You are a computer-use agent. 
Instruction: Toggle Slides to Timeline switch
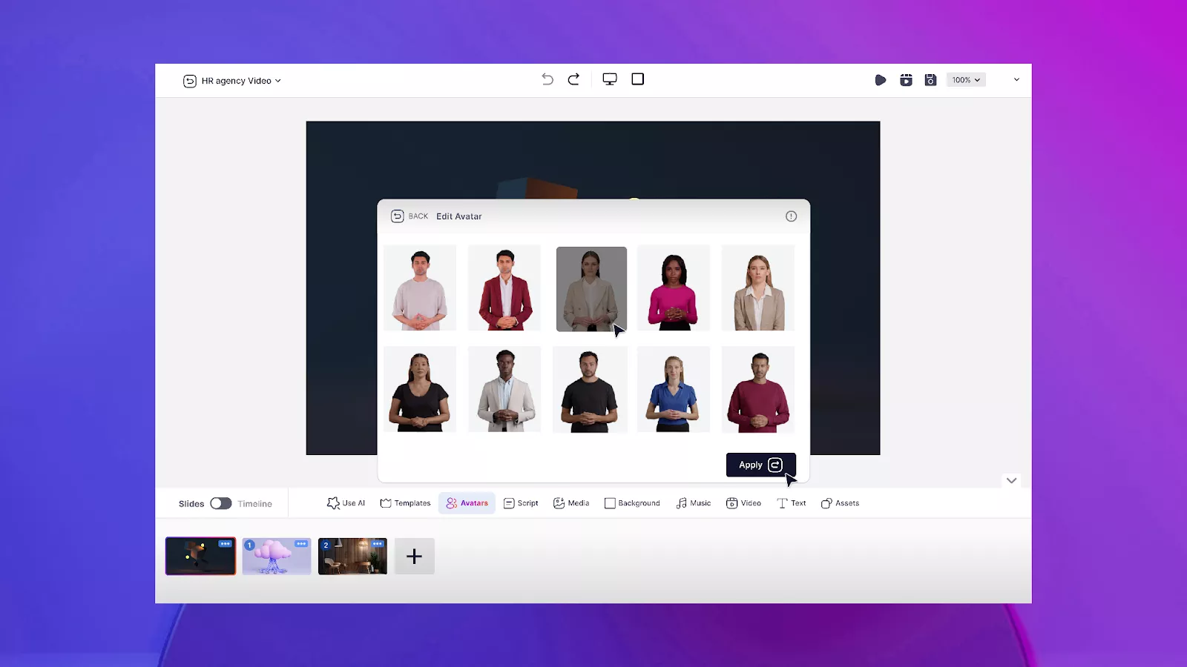point(221,503)
